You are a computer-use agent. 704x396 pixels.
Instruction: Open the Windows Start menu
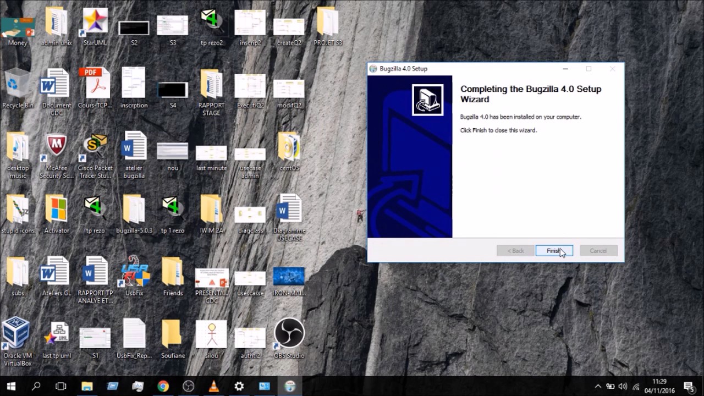pos(11,386)
